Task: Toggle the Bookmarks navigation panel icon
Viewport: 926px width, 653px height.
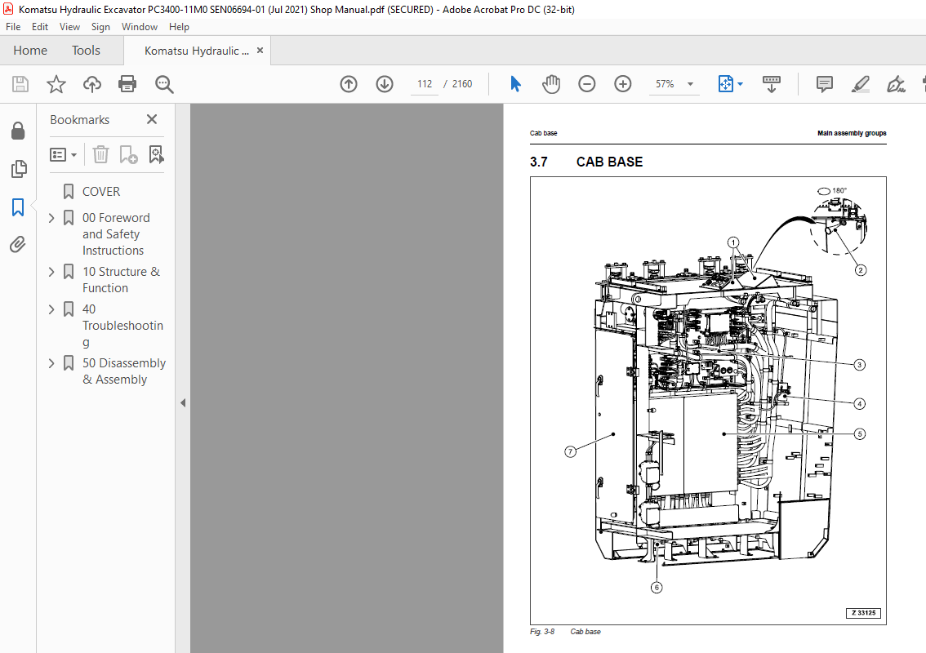Action: (18, 207)
